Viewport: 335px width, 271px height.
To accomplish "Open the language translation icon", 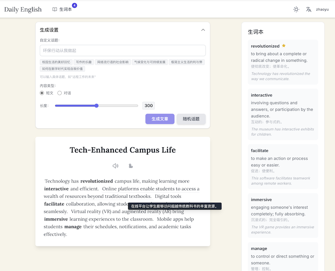I will tap(309, 9).
